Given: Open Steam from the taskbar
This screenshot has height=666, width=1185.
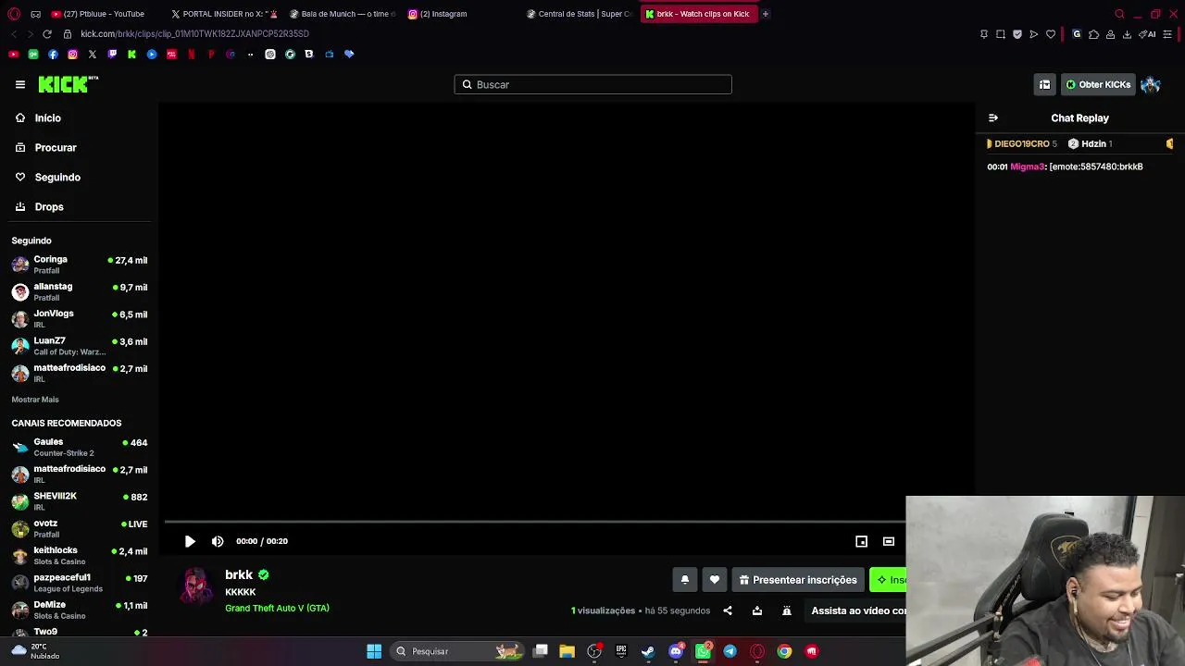Looking at the screenshot, I should click(x=648, y=651).
